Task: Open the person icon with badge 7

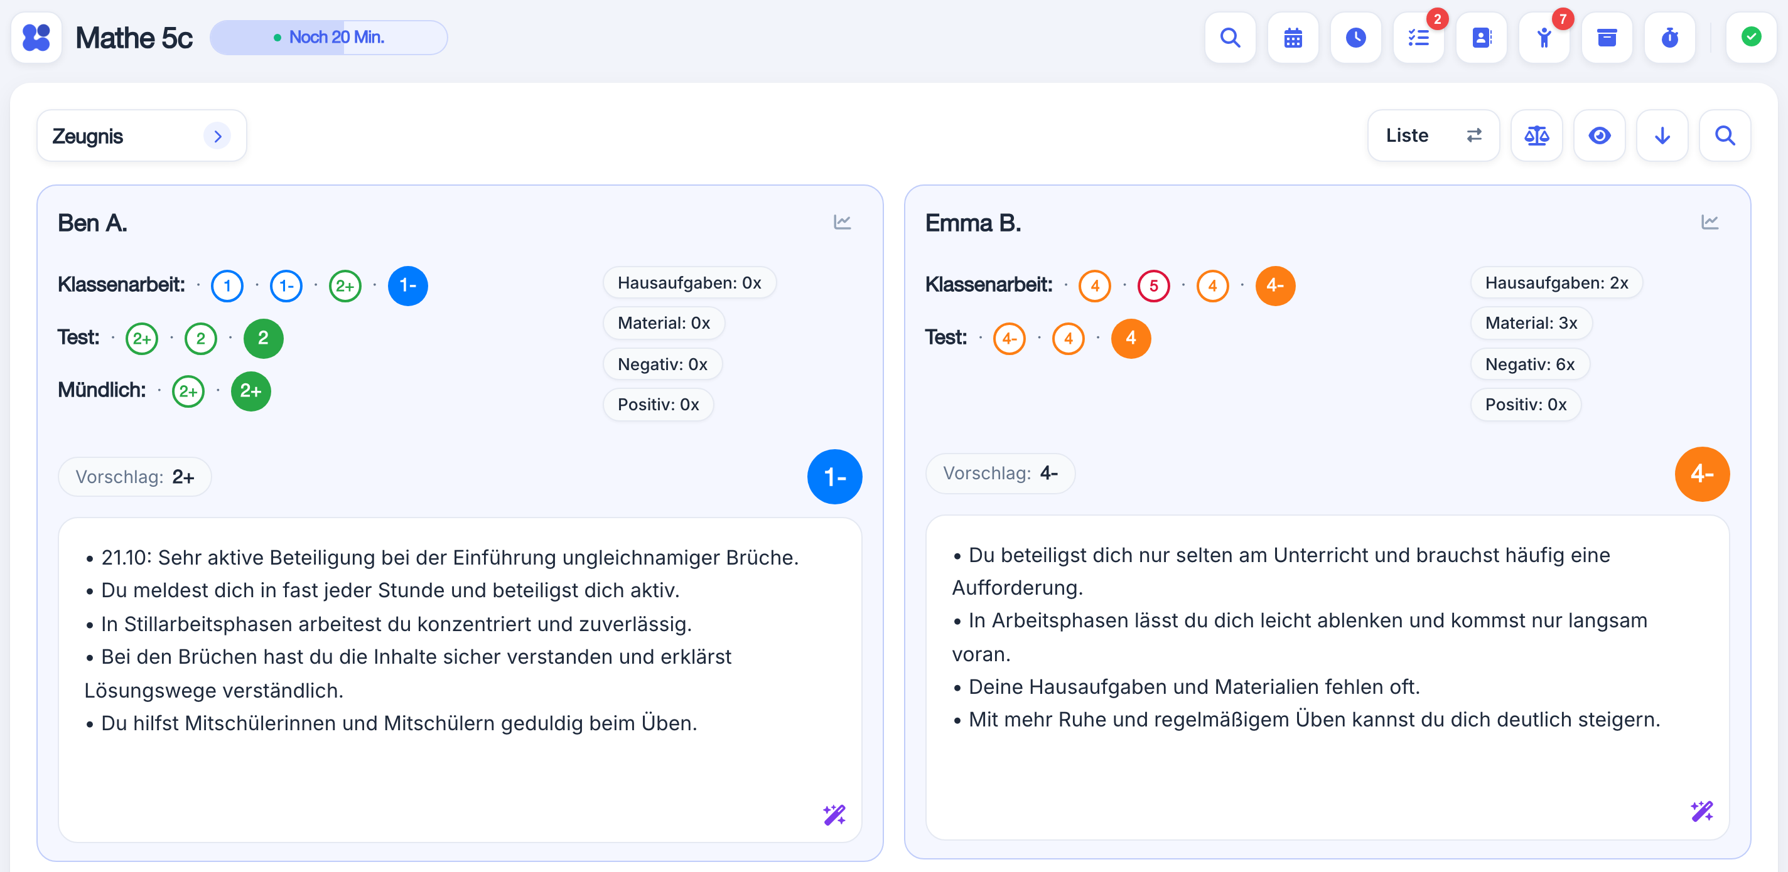Action: [1544, 38]
